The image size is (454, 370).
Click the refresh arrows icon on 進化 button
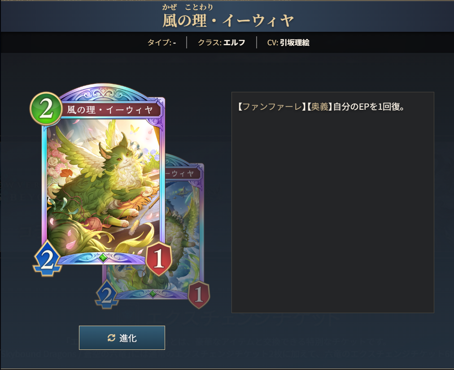(x=111, y=338)
